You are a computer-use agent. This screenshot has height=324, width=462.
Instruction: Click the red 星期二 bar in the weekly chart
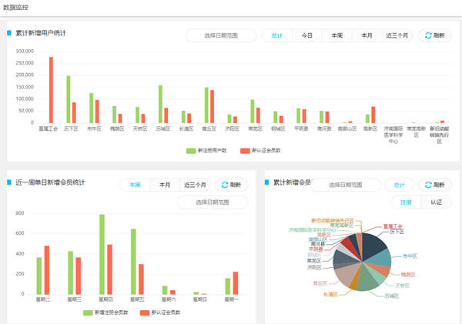click(x=47, y=270)
